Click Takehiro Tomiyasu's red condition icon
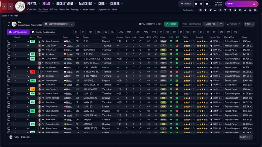This screenshot has height=147, width=262. 171,72
